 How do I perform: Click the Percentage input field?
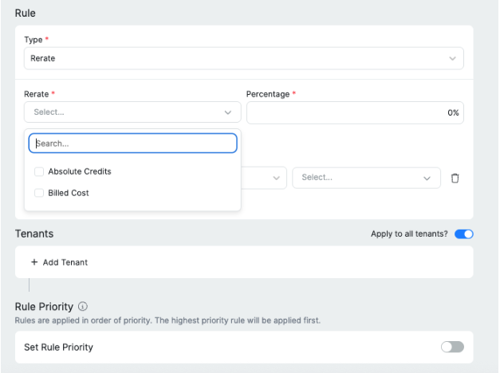click(355, 112)
